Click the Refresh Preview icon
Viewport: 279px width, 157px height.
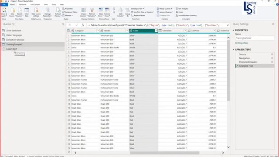click(58, 12)
